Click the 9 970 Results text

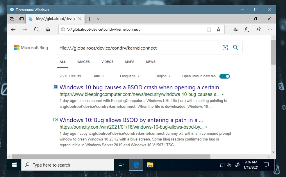(70, 76)
